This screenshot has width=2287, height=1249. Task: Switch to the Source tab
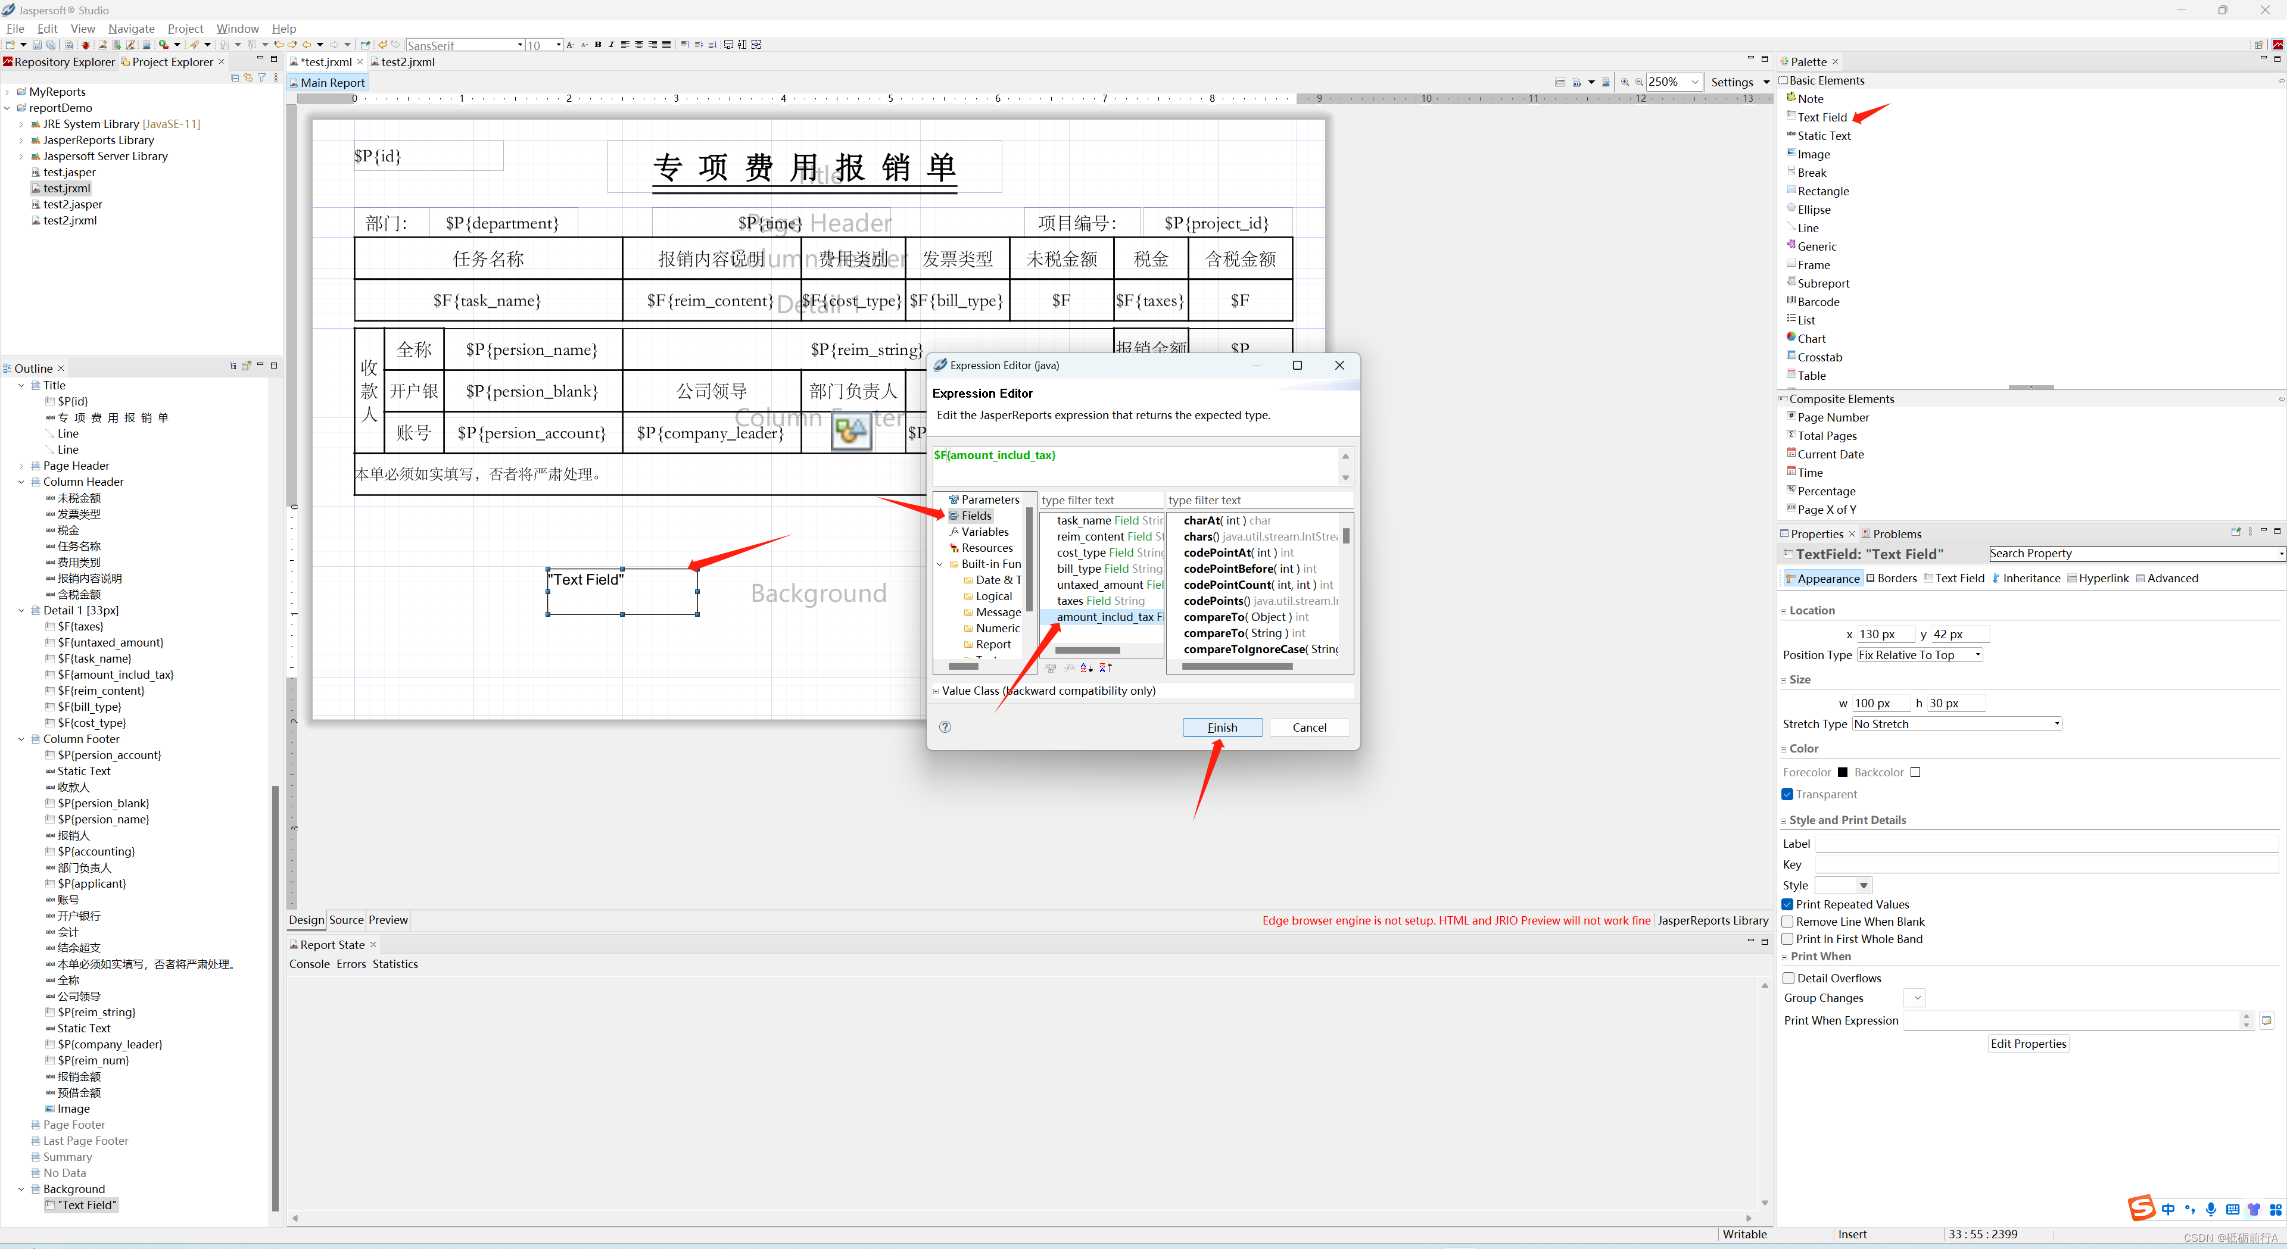tap(346, 920)
